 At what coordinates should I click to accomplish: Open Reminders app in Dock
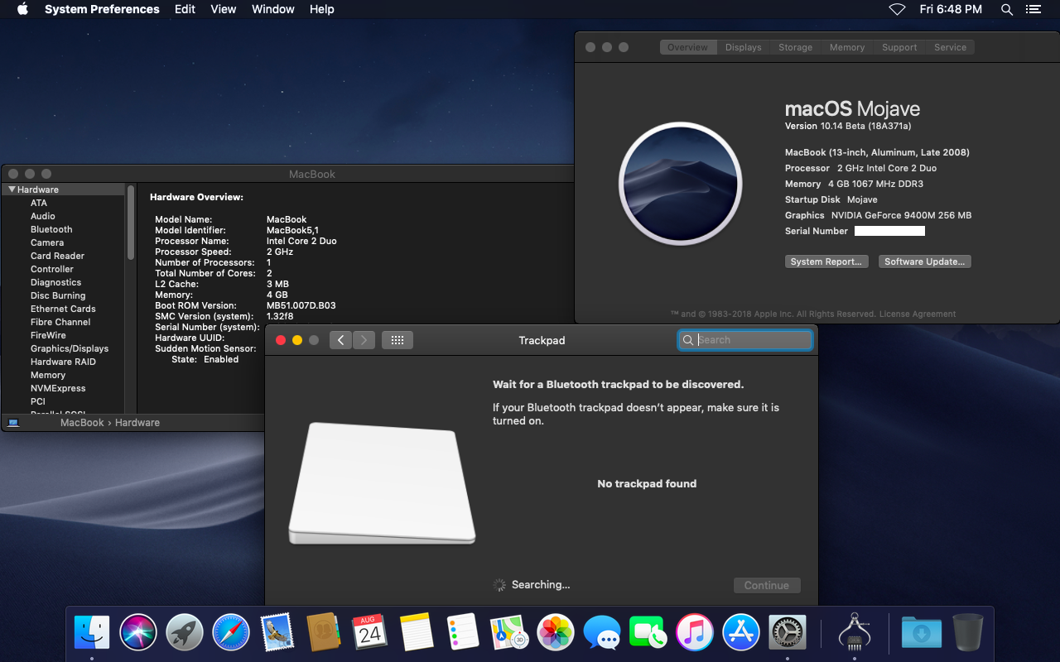pyautogui.click(x=463, y=633)
